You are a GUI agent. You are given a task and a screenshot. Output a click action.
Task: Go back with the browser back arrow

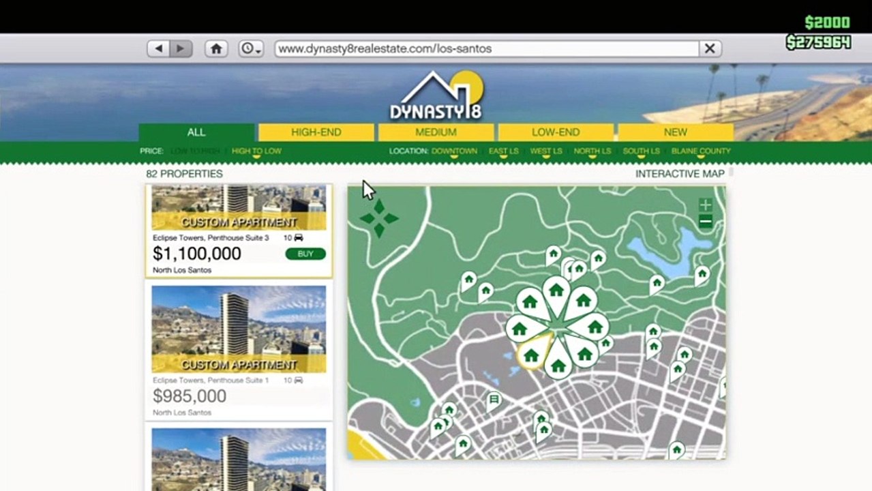point(159,48)
